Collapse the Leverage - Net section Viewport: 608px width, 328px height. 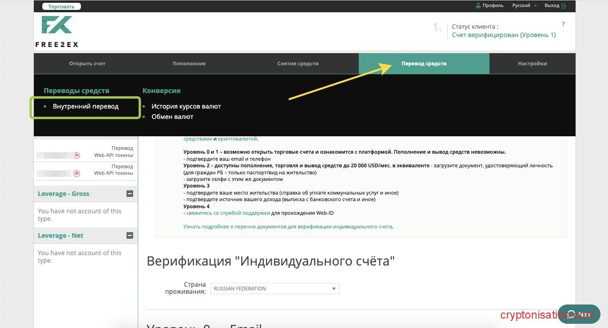(130, 235)
